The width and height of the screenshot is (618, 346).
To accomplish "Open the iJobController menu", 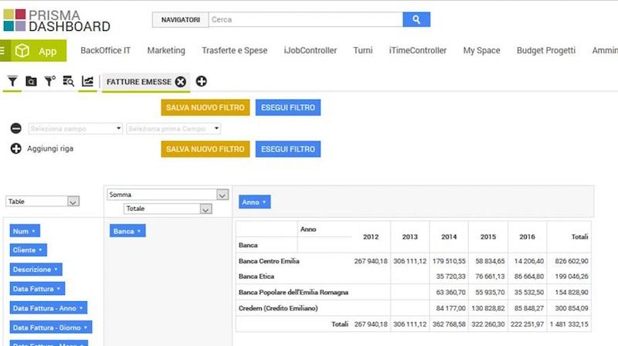I will pos(311,50).
